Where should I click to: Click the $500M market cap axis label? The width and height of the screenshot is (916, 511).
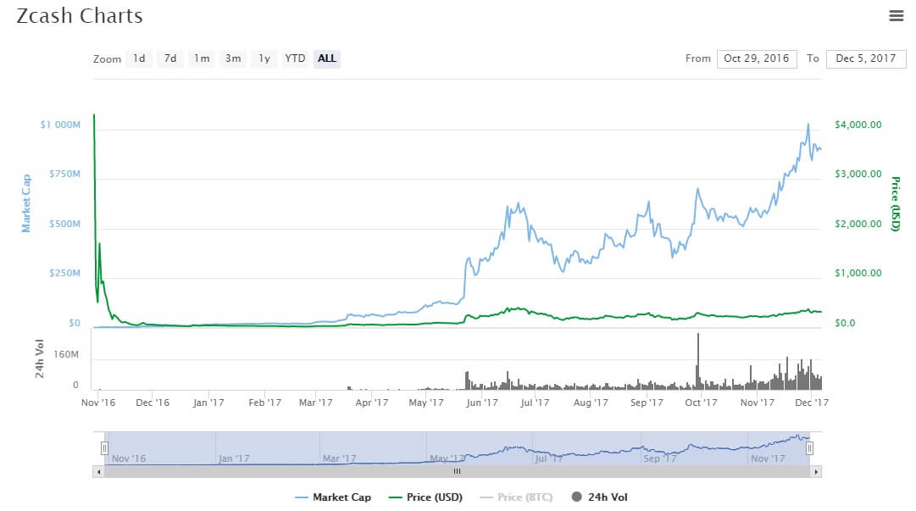click(65, 224)
